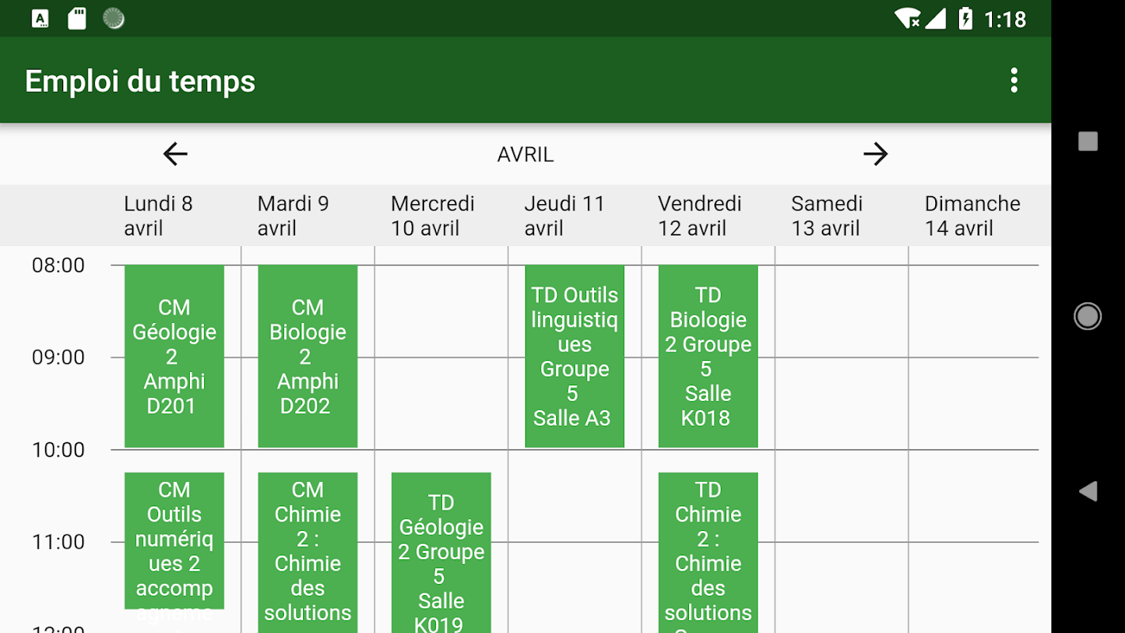The image size is (1125, 633).
Task: Open TD Biologie 2 Groupe 5 event
Action: (708, 356)
